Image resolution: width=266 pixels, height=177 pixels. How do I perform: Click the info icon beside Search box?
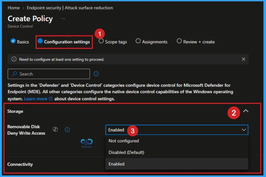coord(96,74)
